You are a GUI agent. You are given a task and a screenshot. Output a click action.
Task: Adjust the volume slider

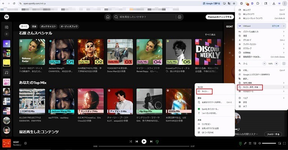click(269, 143)
